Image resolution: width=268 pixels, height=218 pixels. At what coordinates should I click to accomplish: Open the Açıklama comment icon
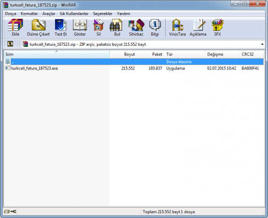click(x=198, y=25)
